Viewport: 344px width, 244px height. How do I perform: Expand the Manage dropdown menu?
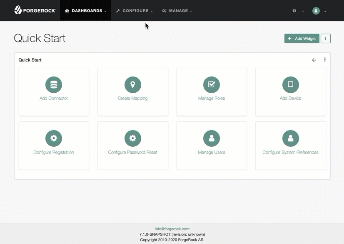177,11
